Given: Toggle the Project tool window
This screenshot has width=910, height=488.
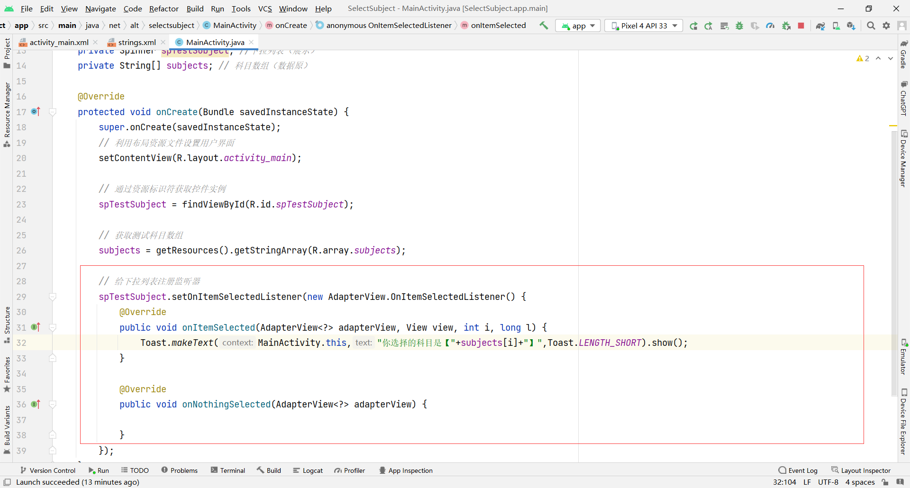Looking at the screenshot, I should pyautogui.click(x=7, y=53).
